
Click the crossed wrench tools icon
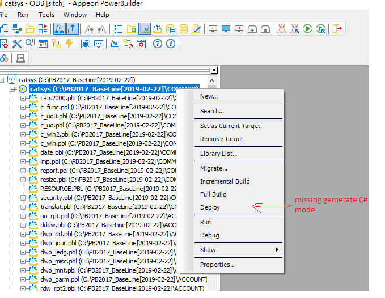[x=16, y=44]
